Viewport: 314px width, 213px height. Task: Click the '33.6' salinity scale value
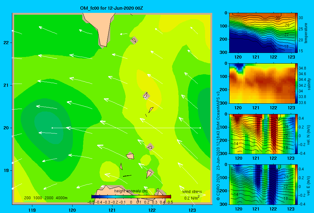tap(302, 102)
